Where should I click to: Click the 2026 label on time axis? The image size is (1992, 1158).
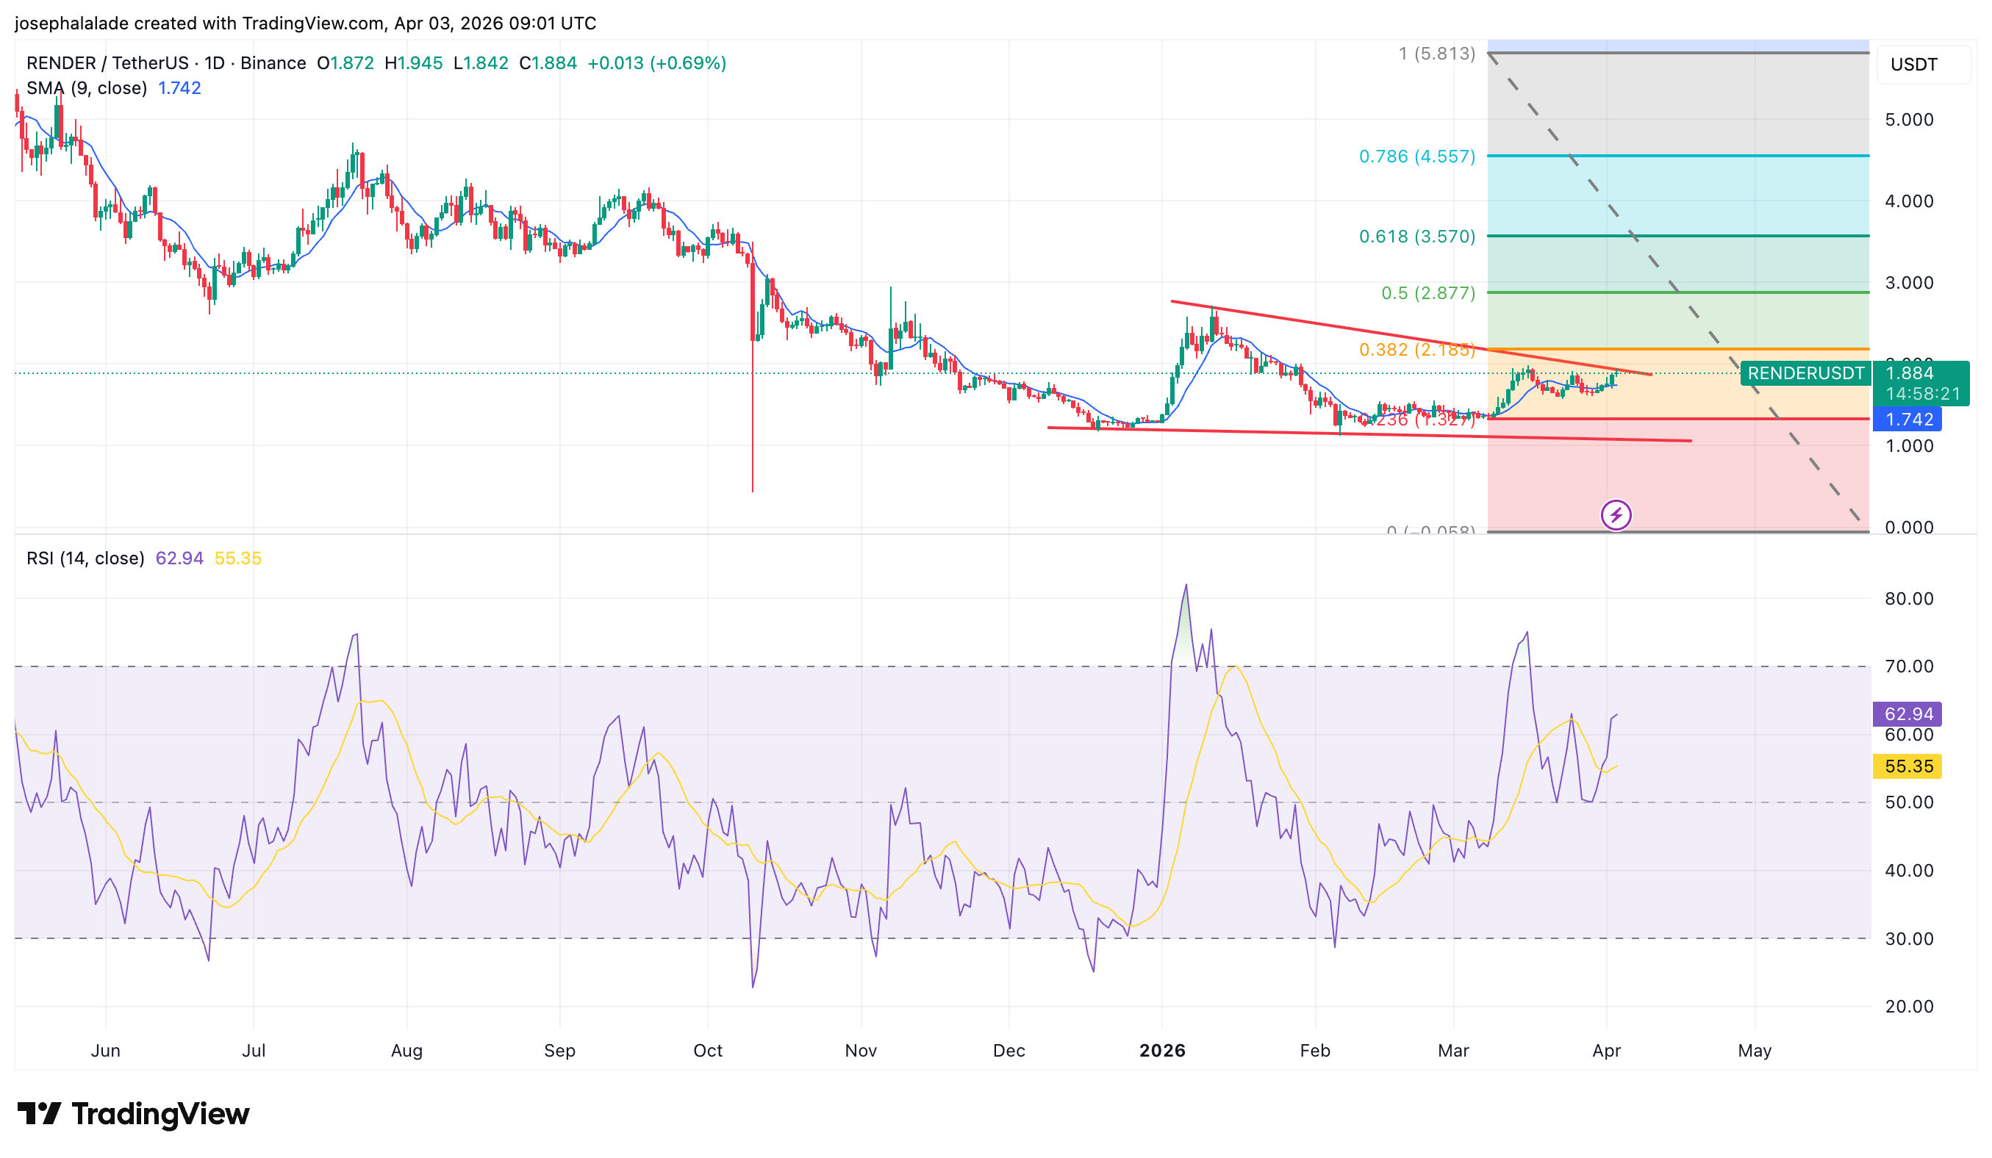tap(1162, 1051)
